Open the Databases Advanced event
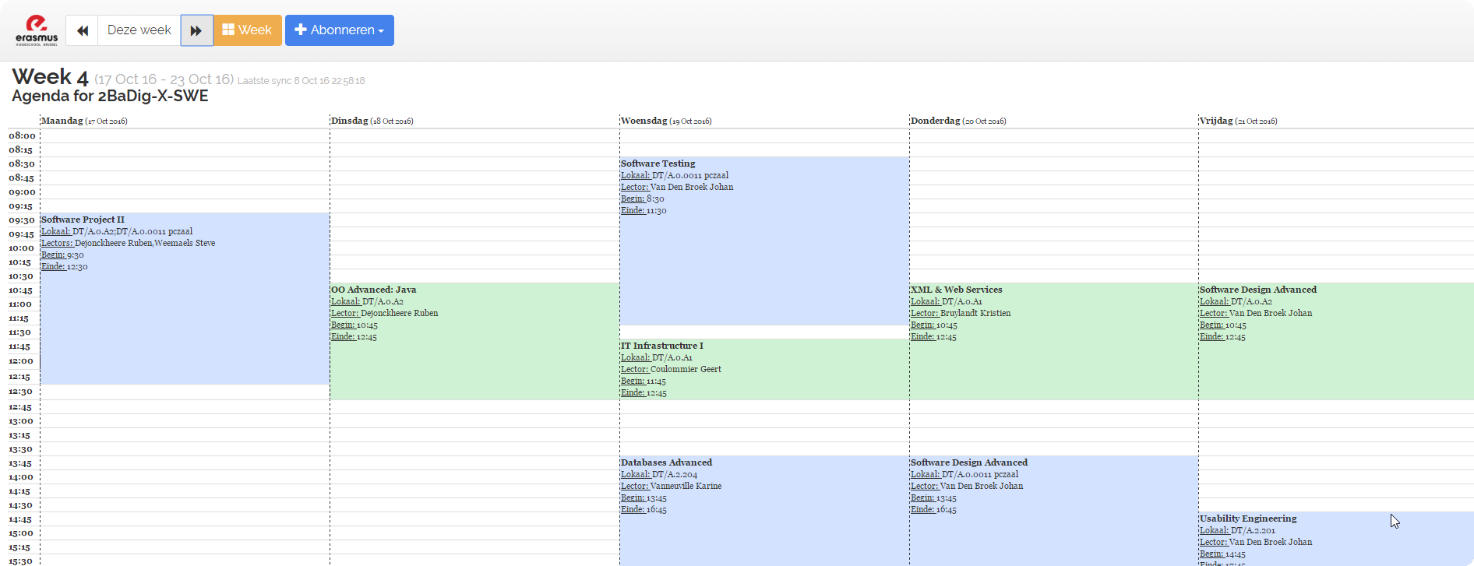This screenshot has height=566, width=1474. (x=764, y=511)
